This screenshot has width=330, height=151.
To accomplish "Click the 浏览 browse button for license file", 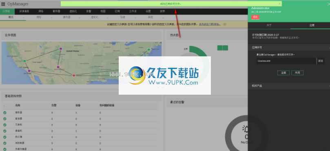I will [320, 61].
